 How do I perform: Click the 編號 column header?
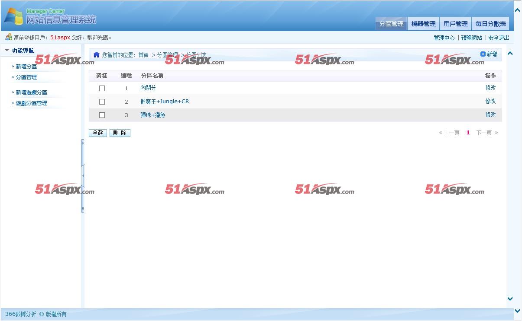126,76
